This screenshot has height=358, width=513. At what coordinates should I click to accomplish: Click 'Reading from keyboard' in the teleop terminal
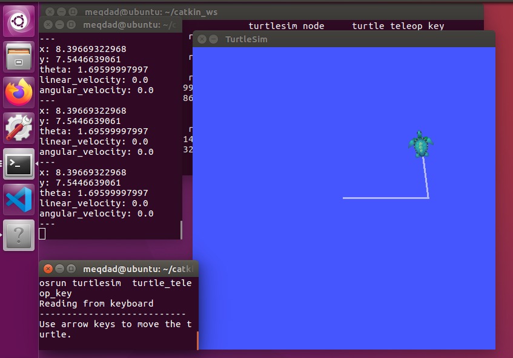96,304
